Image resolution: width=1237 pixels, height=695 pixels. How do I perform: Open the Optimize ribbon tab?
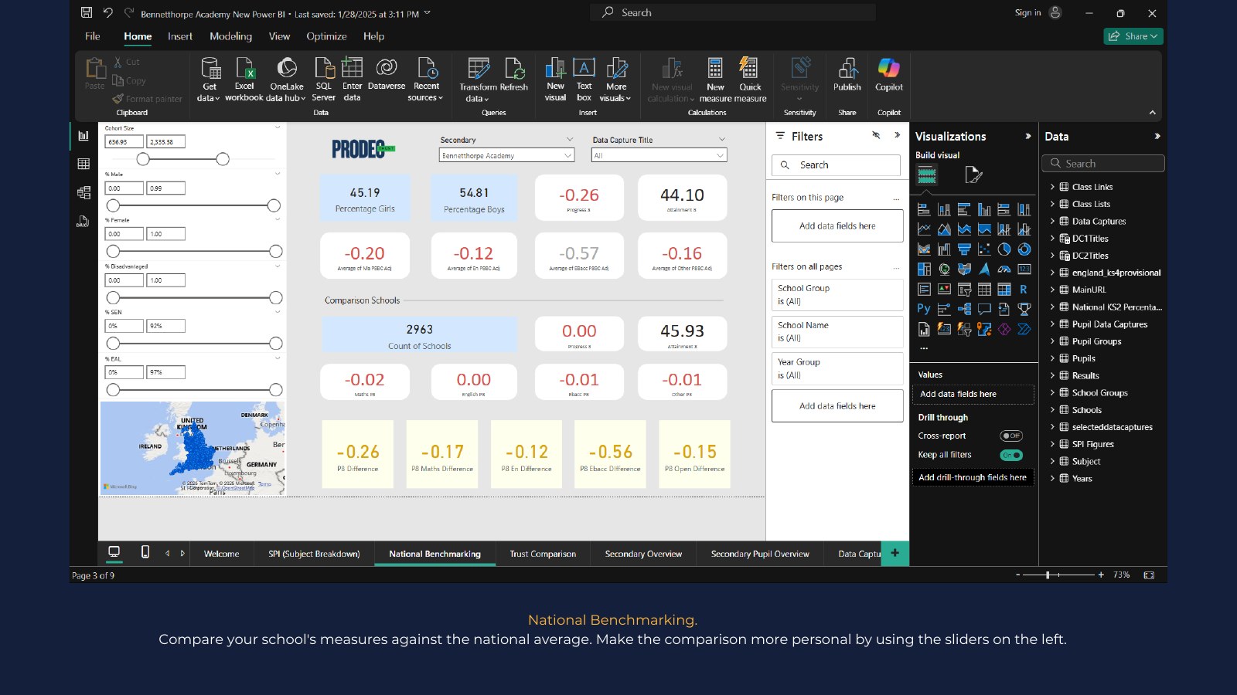tap(326, 36)
